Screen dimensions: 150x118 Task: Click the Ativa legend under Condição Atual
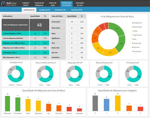[x=12, y=85]
